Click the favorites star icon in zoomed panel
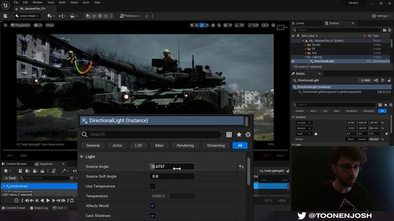 [239, 134]
